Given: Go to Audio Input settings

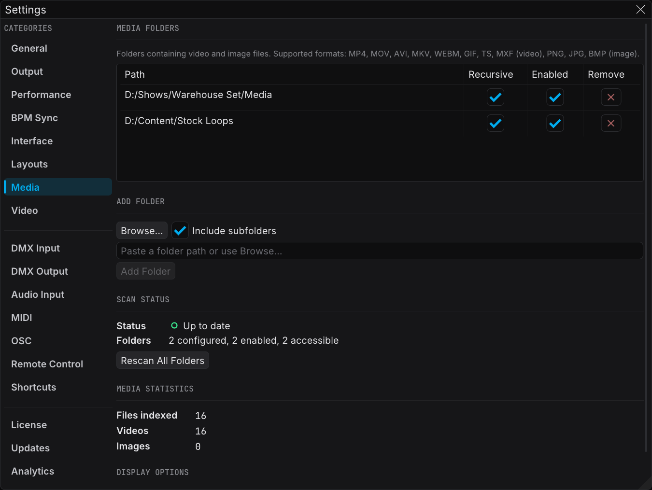Looking at the screenshot, I should pyautogui.click(x=58, y=294).
